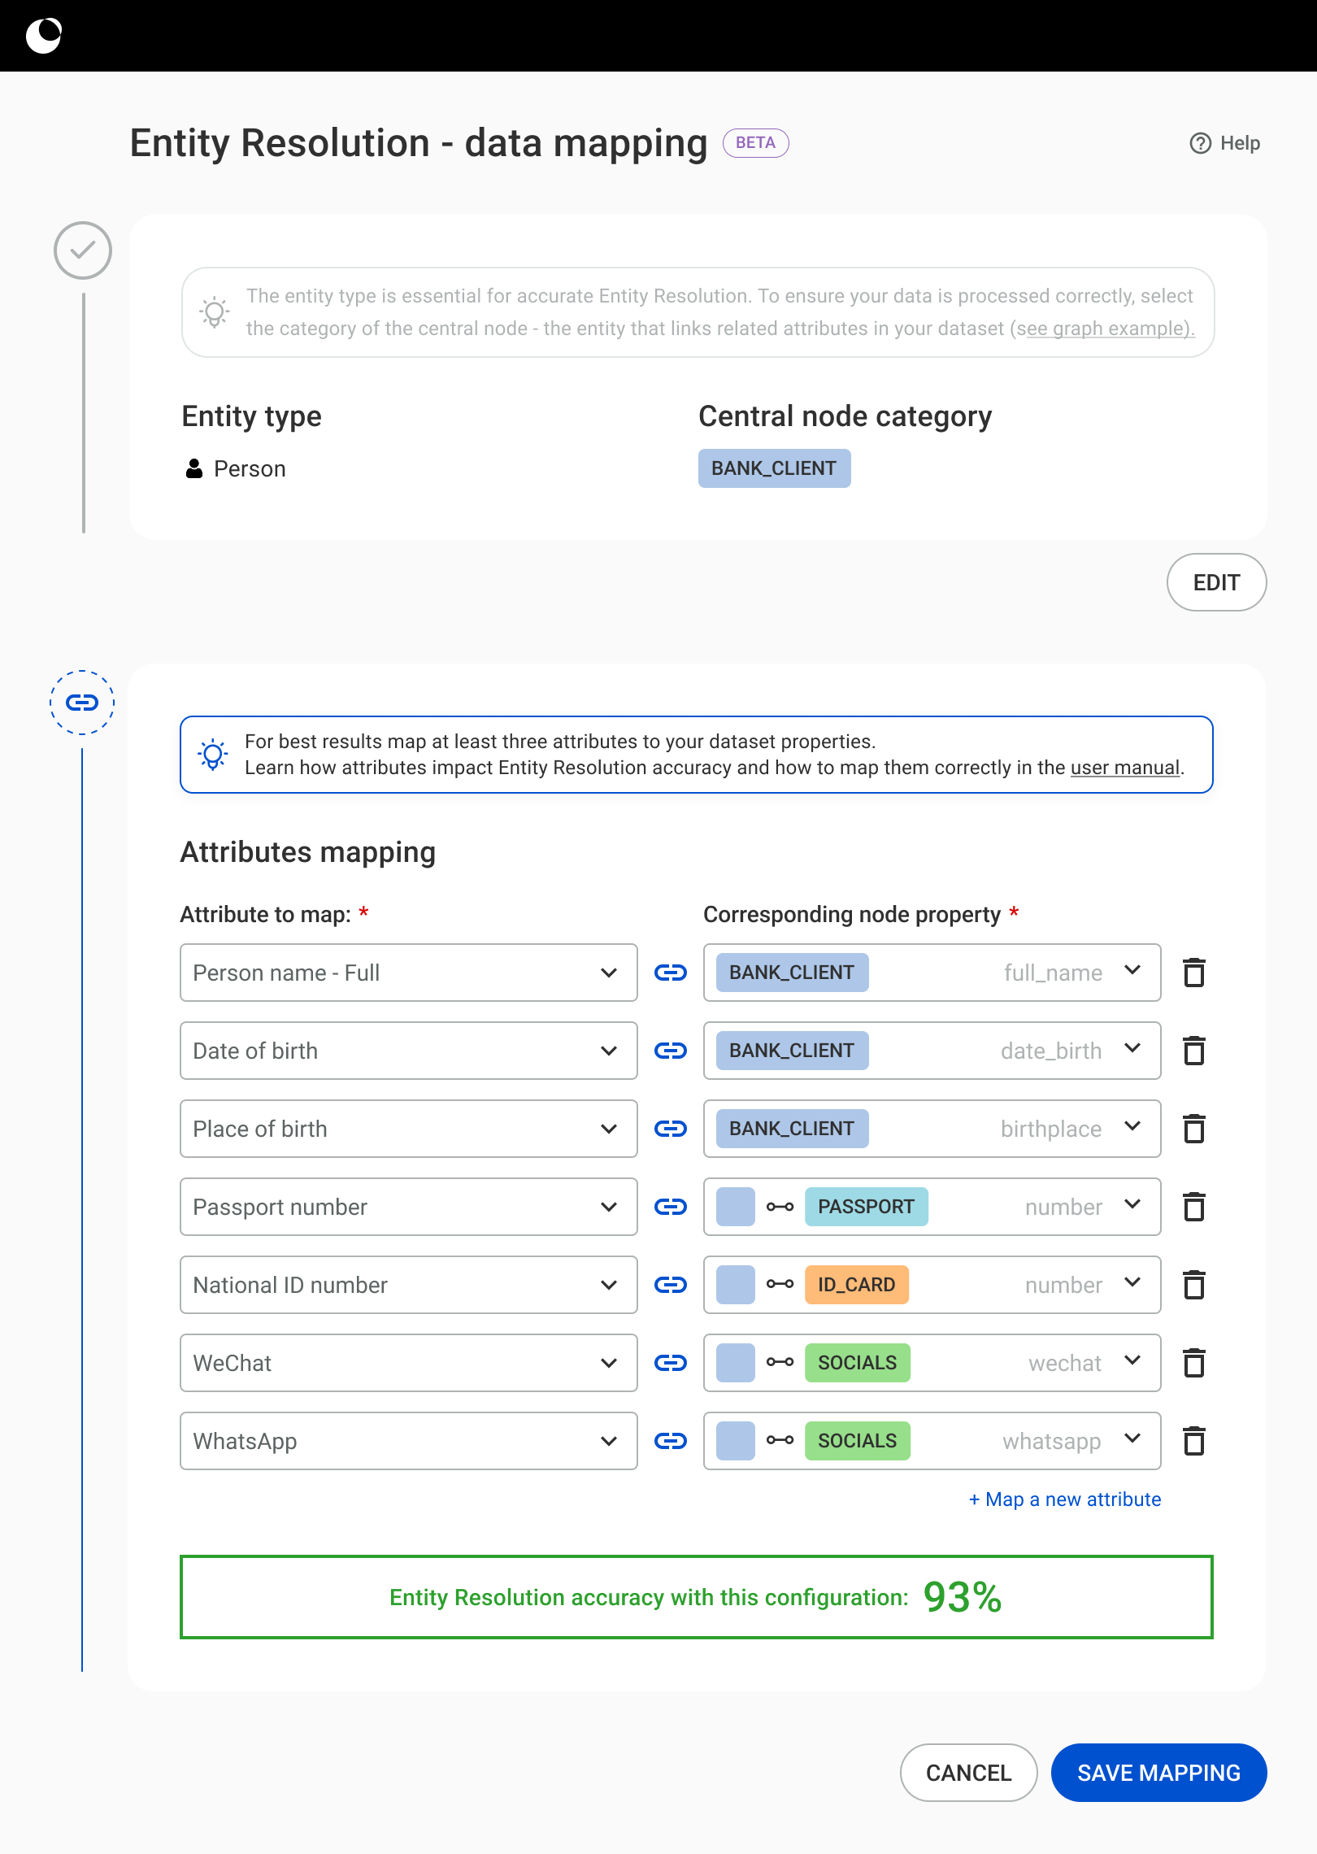Image resolution: width=1317 pixels, height=1854 pixels.
Task: Click the 93% accuracy value
Action: coord(963,1597)
